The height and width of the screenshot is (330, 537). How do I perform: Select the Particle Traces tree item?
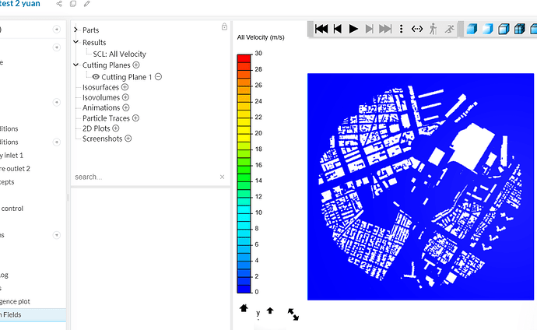106,118
